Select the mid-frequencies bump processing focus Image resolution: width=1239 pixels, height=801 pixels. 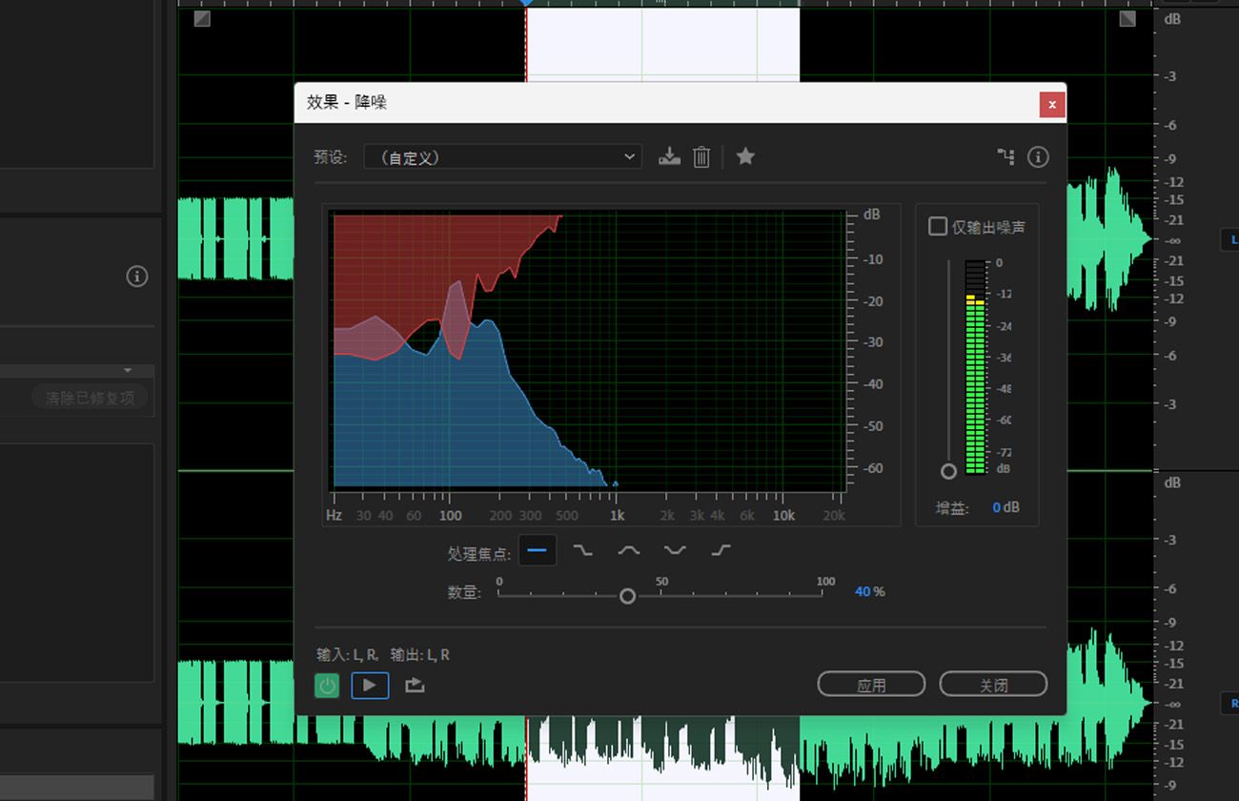point(629,550)
